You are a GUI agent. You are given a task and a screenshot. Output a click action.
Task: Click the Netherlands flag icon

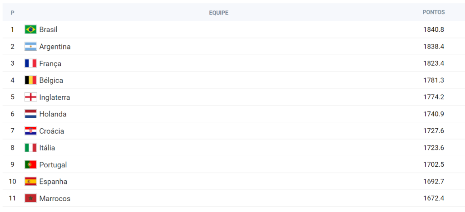click(30, 114)
